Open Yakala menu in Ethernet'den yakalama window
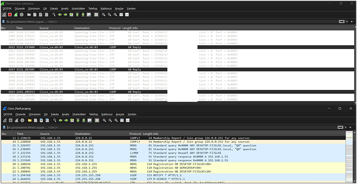The height and width of the screenshot is (184, 357). (x=54, y=9)
